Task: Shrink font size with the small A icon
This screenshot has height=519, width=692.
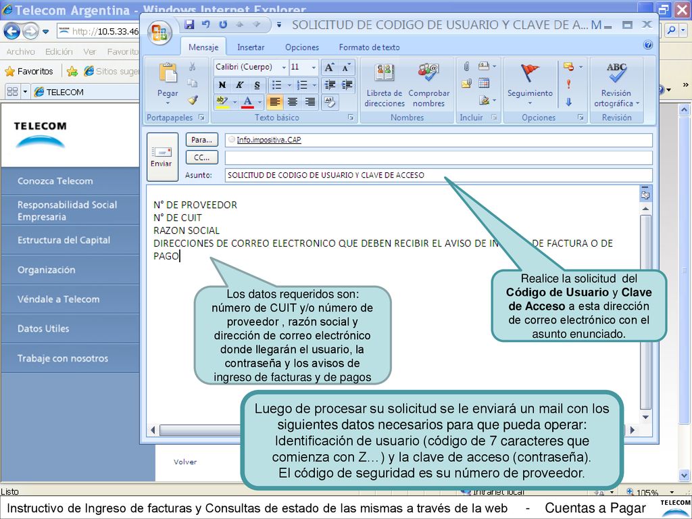Action: click(x=347, y=67)
